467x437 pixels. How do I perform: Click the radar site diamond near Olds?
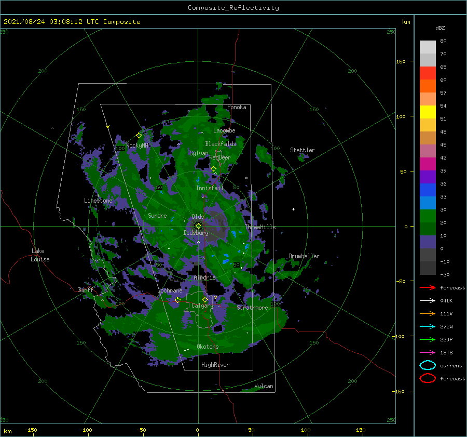(x=198, y=226)
